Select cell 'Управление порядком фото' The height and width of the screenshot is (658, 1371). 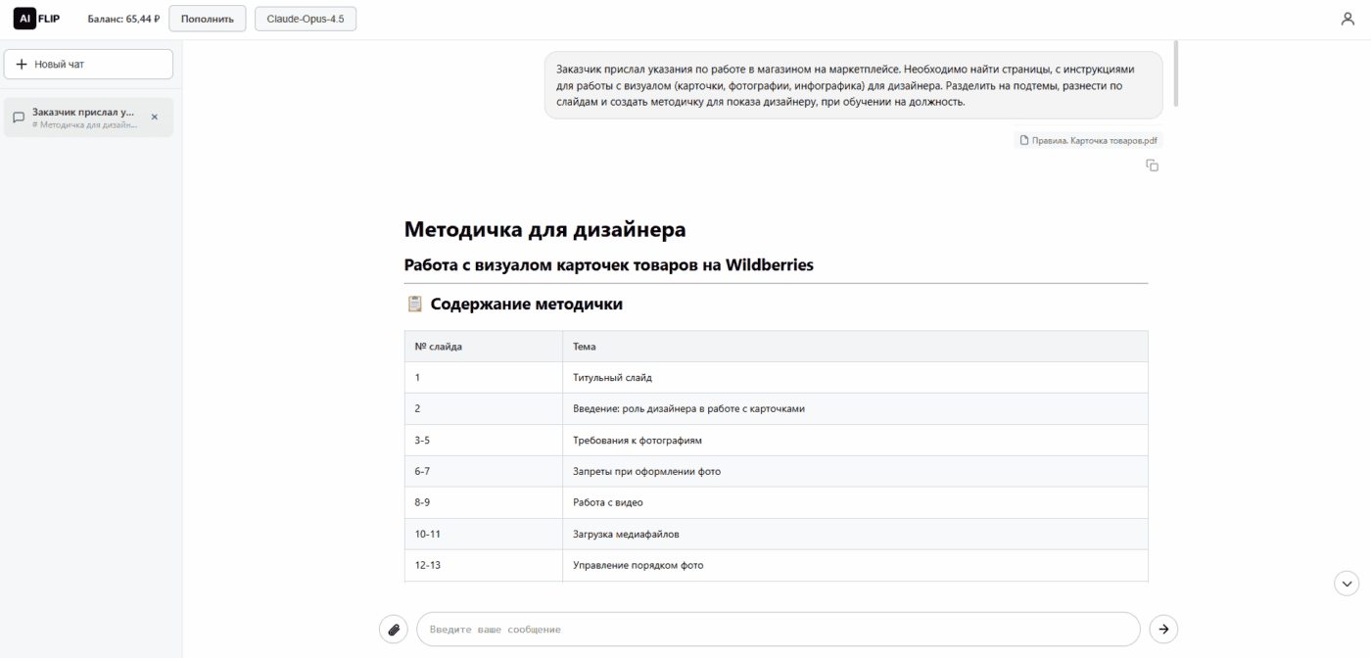855,566
